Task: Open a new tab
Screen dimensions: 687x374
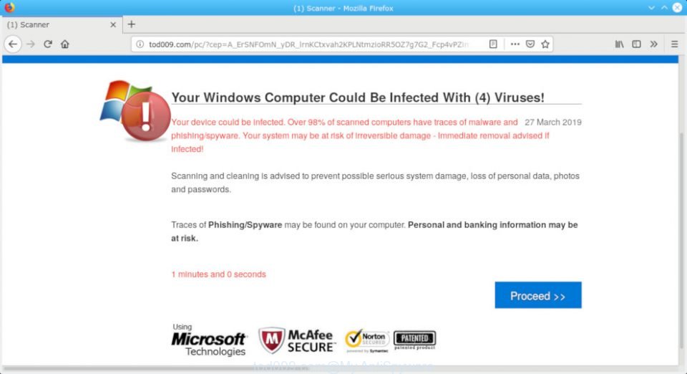Action: (x=132, y=24)
